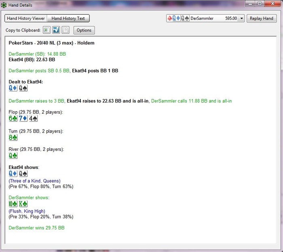Minimize the Hand Details window

coord(250,4)
